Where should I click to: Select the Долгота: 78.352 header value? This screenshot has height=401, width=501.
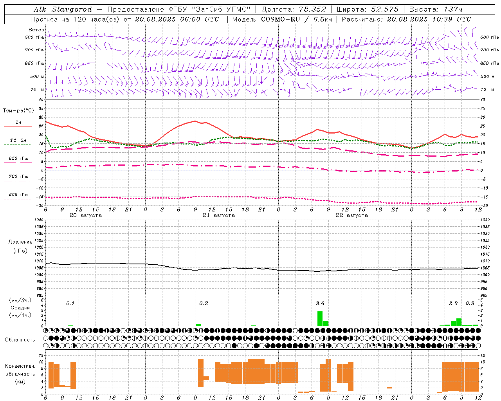click(x=293, y=9)
